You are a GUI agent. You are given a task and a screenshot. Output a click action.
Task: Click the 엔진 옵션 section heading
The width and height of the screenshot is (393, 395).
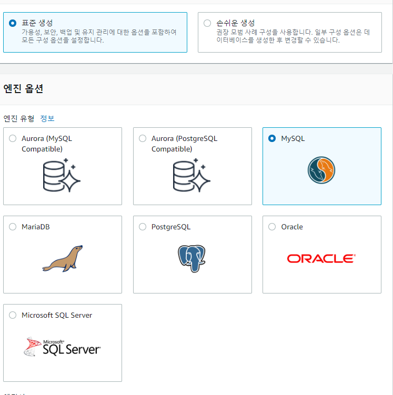pos(23,89)
